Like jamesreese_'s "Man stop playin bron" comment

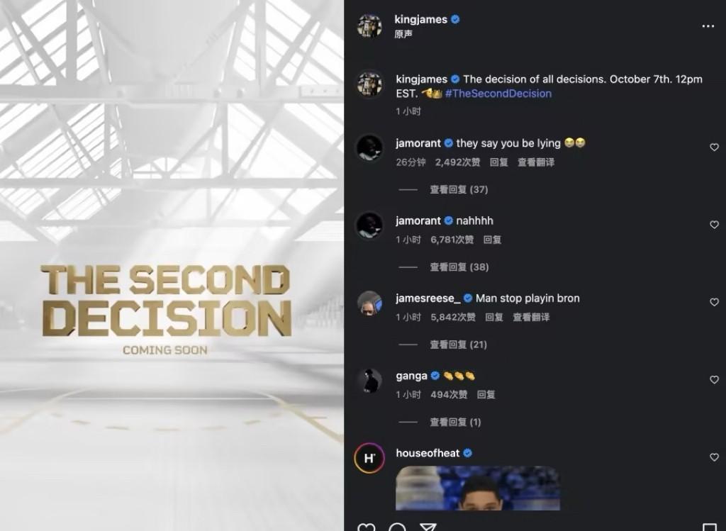point(714,302)
